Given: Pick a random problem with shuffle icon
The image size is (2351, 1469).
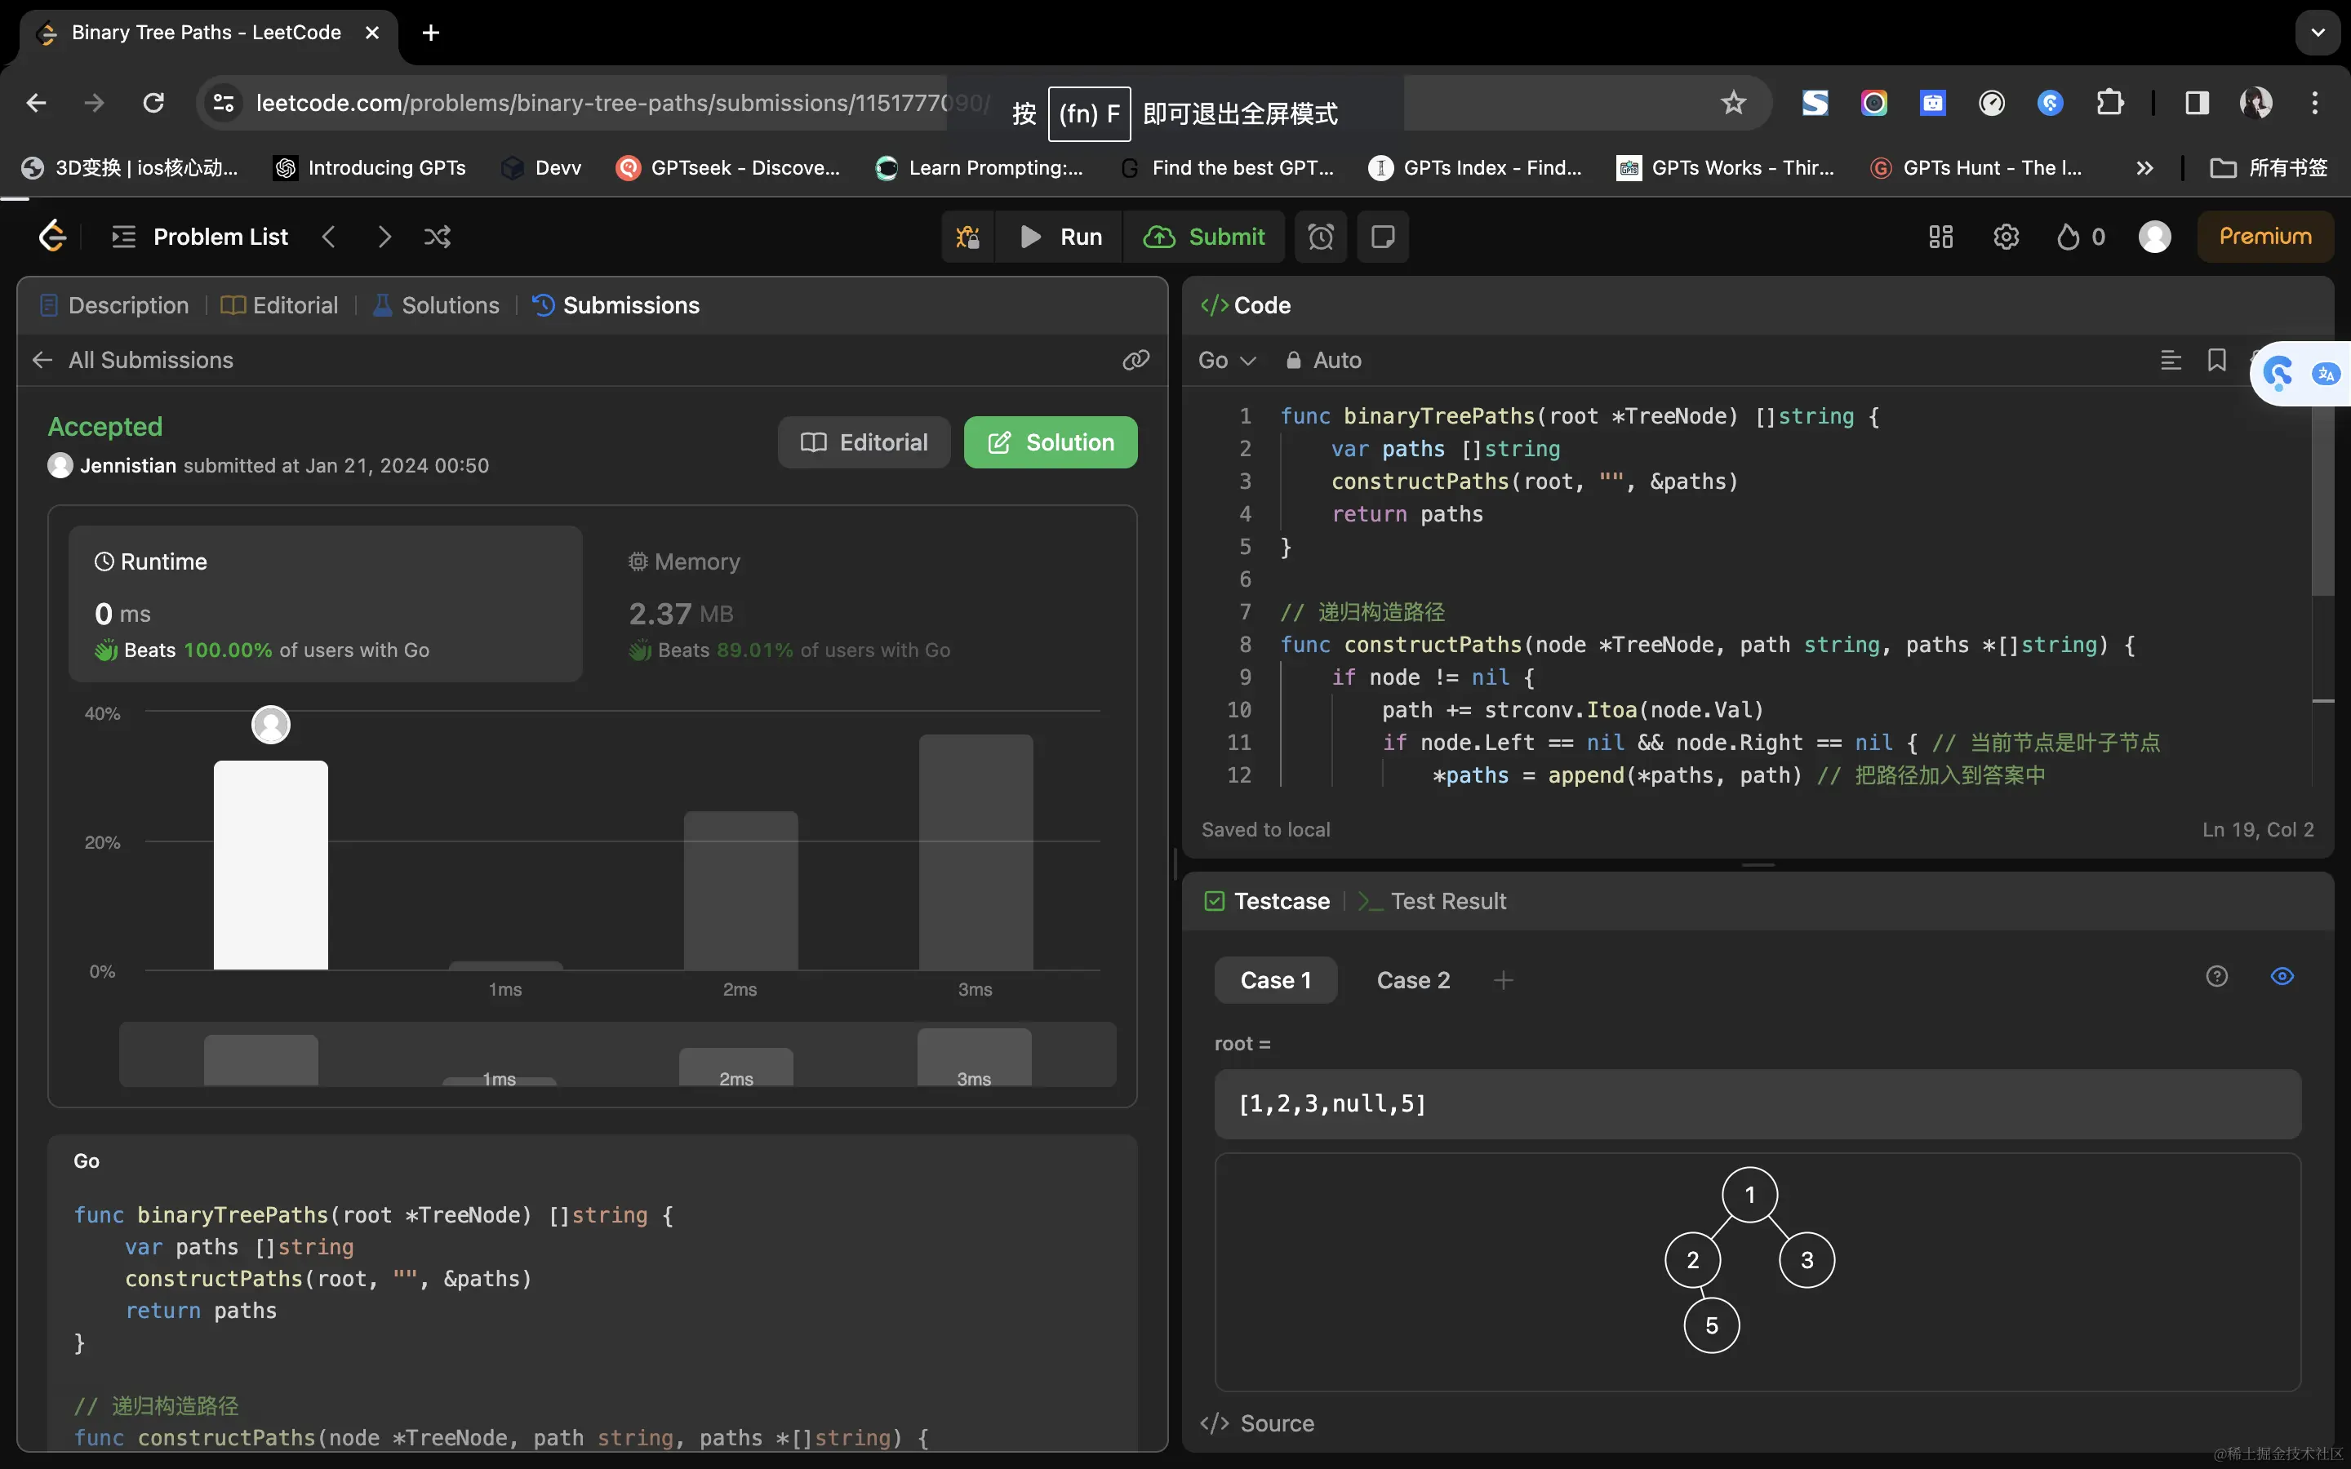Looking at the screenshot, I should pyautogui.click(x=438, y=237).
